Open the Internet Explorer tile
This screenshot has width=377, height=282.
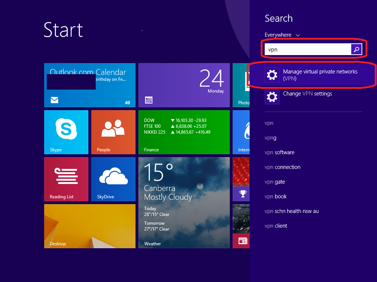[x=241, y=132]
